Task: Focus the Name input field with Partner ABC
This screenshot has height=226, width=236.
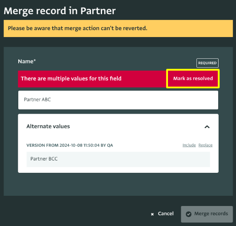Action: point(118,100)
